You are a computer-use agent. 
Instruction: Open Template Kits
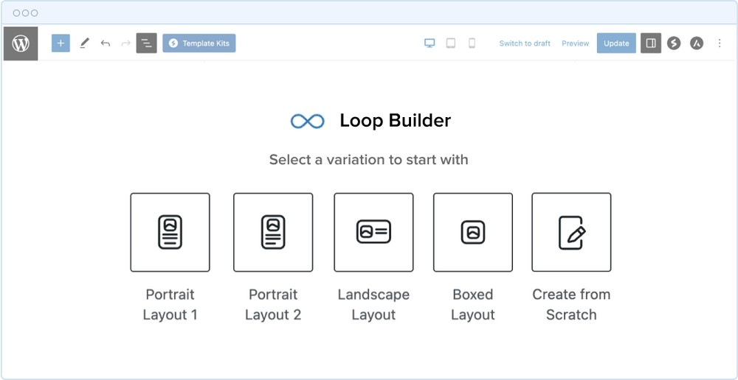pos(199,43)
